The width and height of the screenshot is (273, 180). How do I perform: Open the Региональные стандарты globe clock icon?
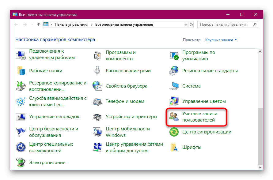(174, 71)
